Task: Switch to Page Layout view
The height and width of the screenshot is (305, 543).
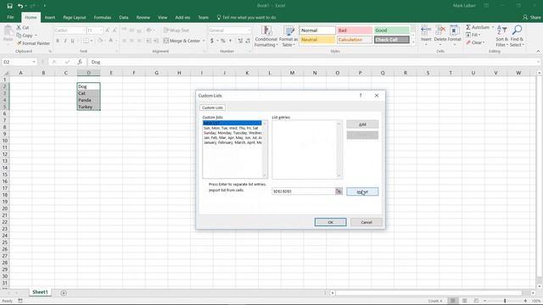Action: (x=465, y=301)
